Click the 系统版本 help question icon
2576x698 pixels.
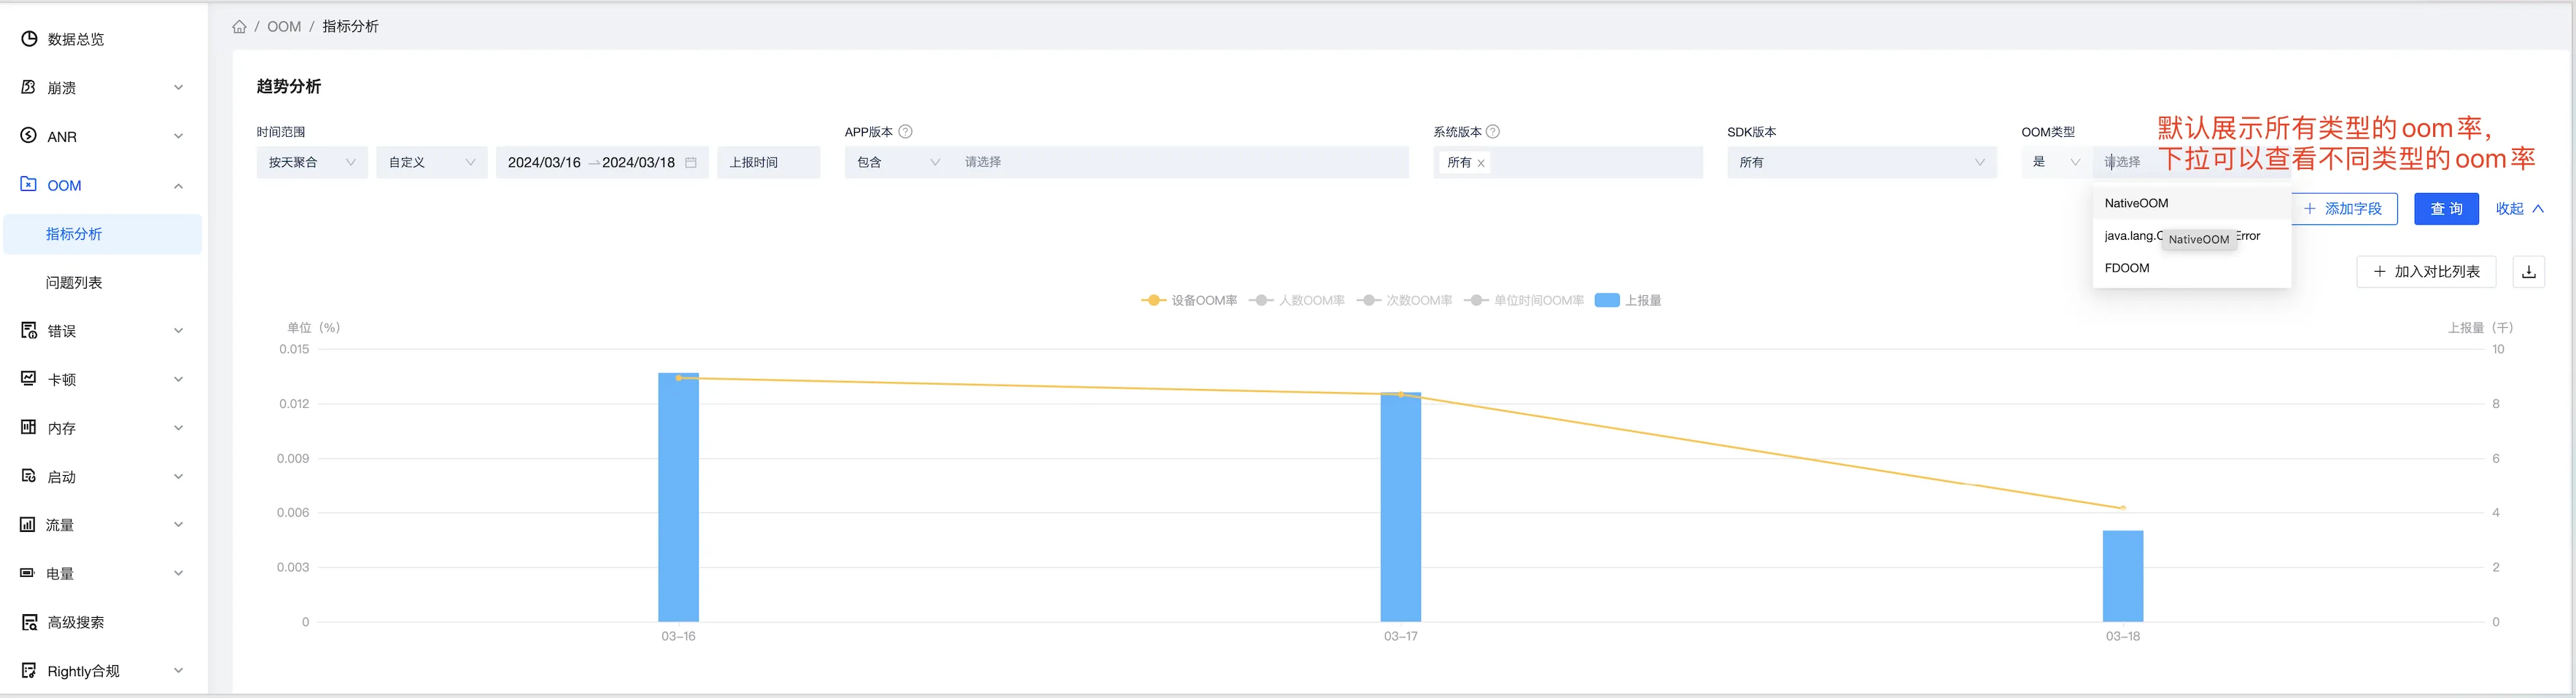[1492, 132]
